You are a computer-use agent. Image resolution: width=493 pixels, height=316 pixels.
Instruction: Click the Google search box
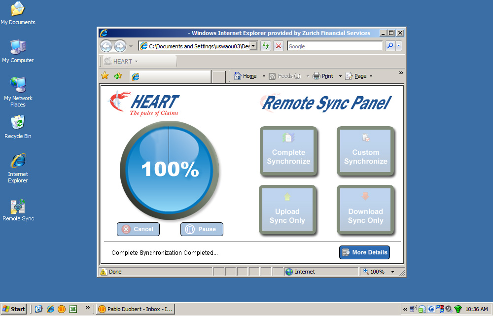[335, 46]
